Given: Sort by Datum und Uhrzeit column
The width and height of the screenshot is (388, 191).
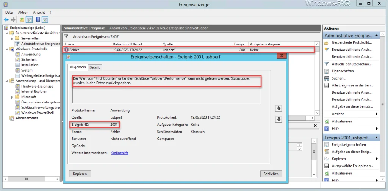Looking at the screenshot, I should (136, 44).
